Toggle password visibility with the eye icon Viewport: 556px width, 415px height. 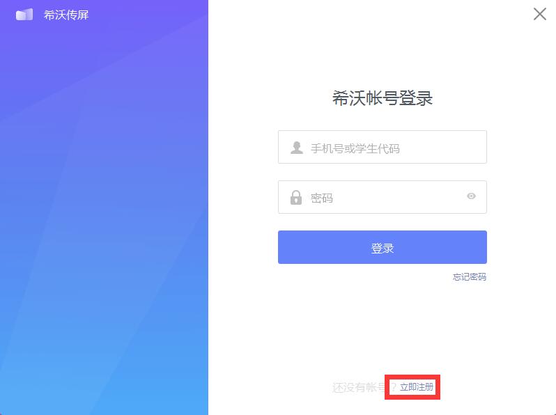[471, 196]
